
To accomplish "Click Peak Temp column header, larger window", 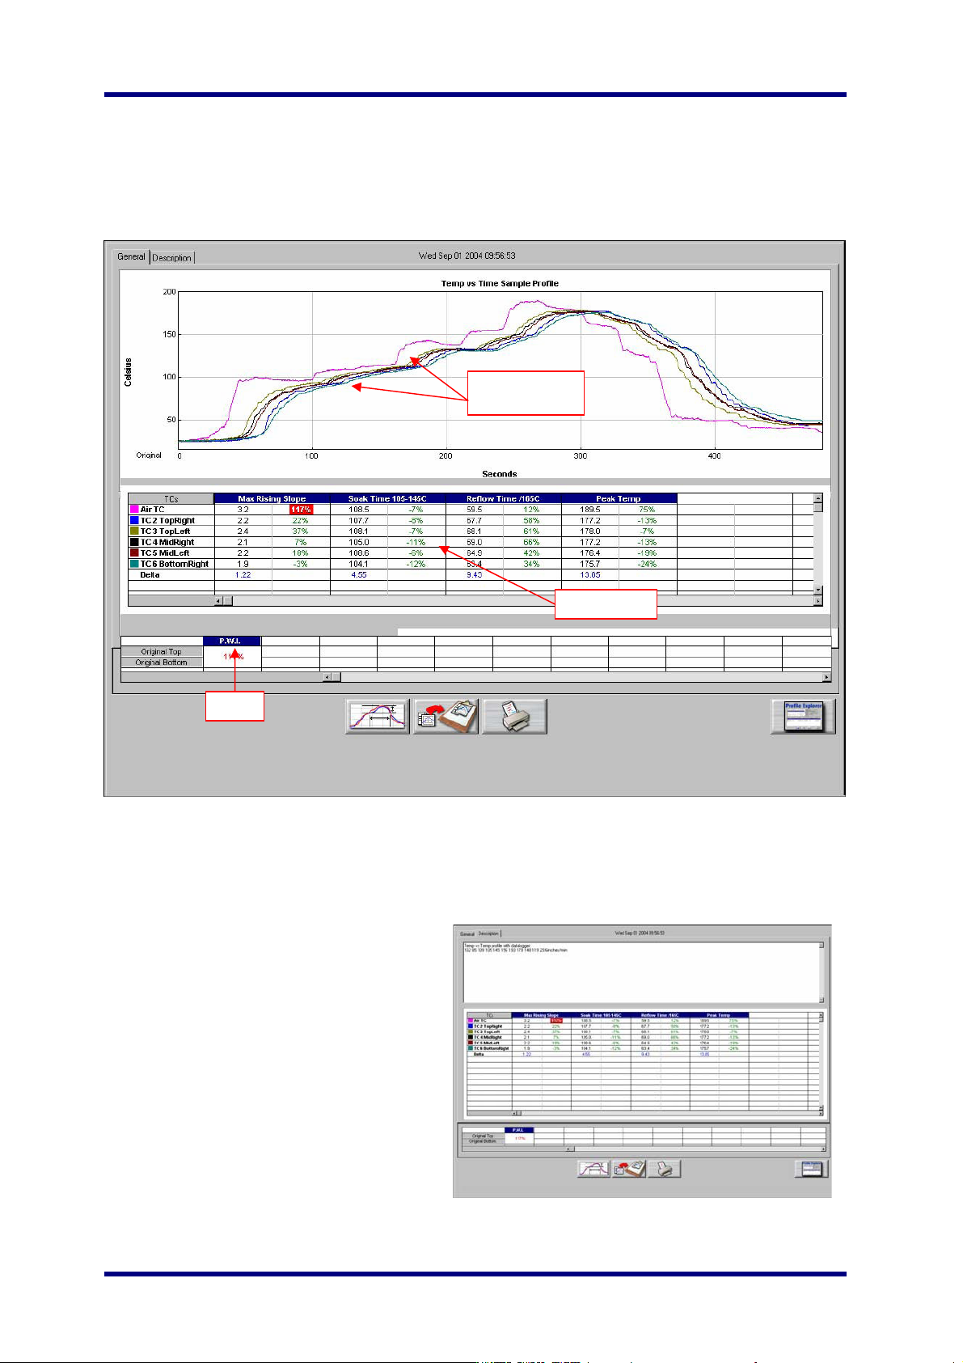I will click(619, 498).
